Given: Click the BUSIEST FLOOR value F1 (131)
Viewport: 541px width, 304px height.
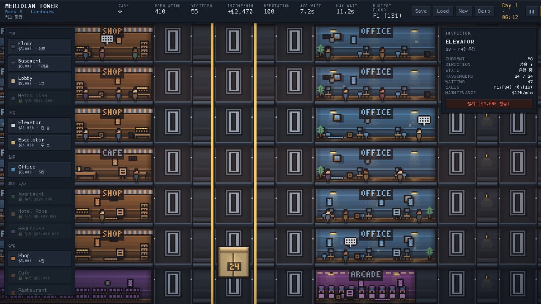Looking at the screenshot, I should [x=387, y=16].
